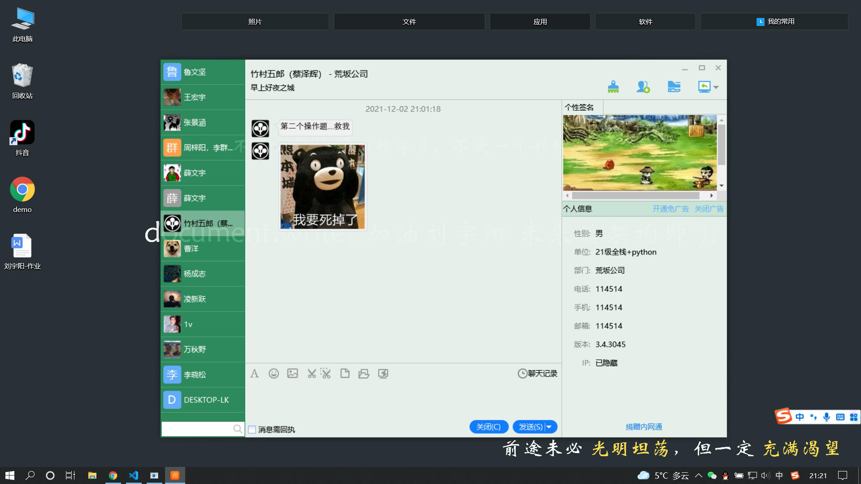Select contact 张景涵 in the list
The height and width of the screenshot is (484, 861).
(203, 122)
